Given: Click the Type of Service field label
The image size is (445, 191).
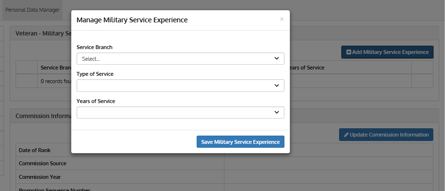Looking at the screenshot, I should coord(95,74).
